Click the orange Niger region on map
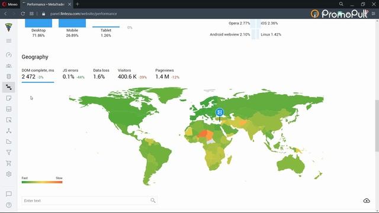Image resolution: width=379 pixels, height=213 pixels. [203, 134]
